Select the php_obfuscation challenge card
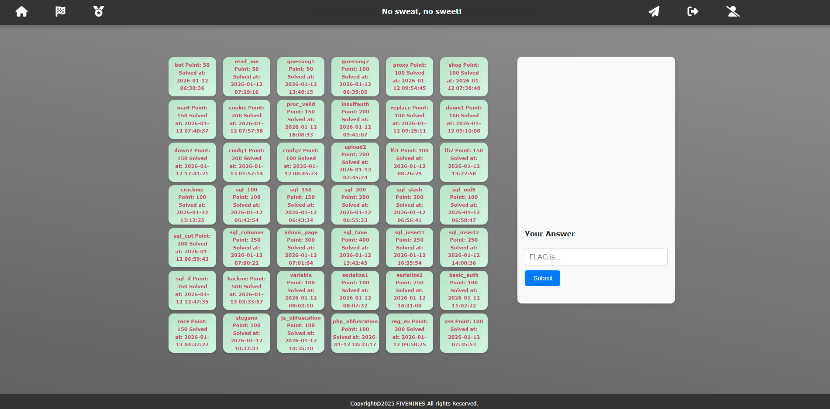The image size is (830, 409). pyautogui.click(x=355, y=333)
